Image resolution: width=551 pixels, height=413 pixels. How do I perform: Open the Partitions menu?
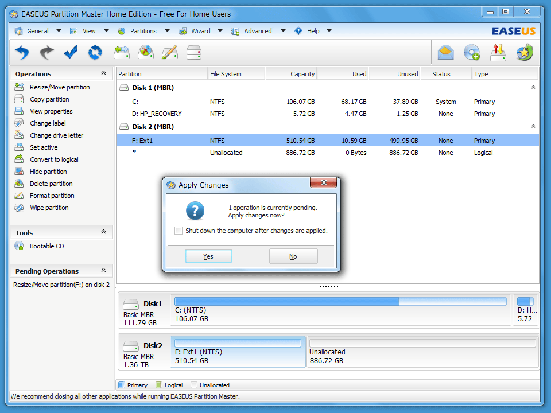tap(143, 31)
